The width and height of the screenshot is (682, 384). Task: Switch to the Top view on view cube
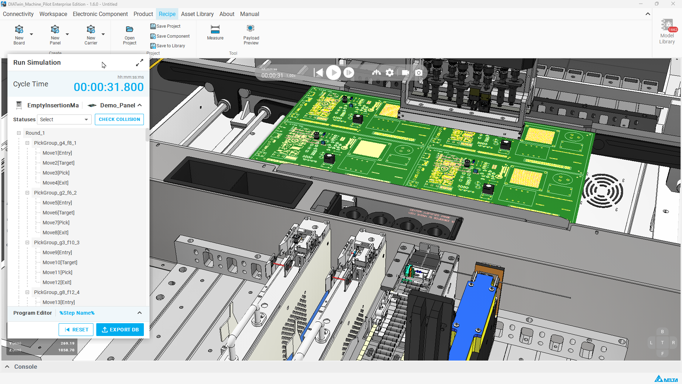pos(662,343)
